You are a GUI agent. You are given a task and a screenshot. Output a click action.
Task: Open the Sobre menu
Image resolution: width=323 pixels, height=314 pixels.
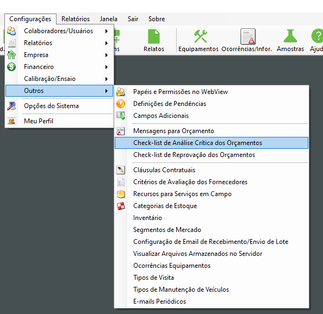(157, 19)
